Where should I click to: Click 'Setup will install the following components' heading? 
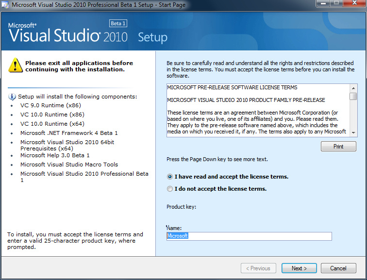point(78,97)
